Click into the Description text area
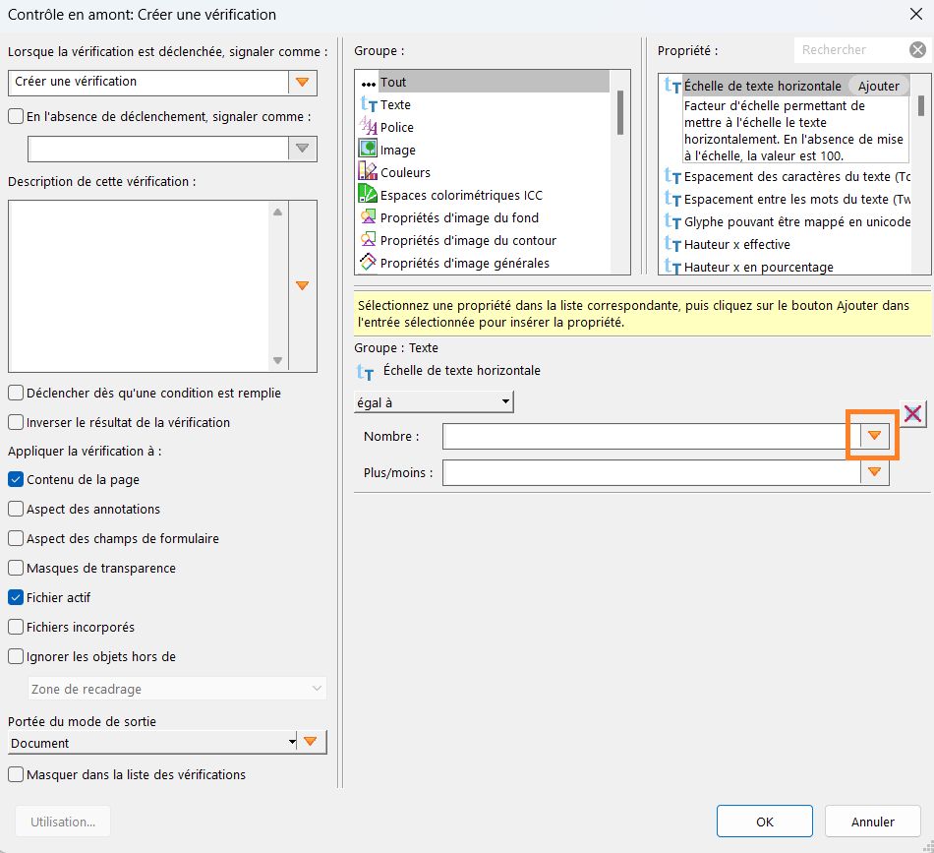This screenshot has width=934, height=853. pos(140,286)
